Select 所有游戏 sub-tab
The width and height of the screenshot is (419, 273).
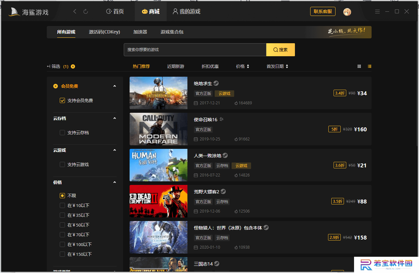point(66,32)
